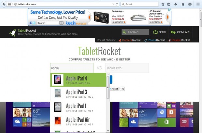Open the downloads arrow icon
Screen dimensions: 202x133
click(176, 4)
